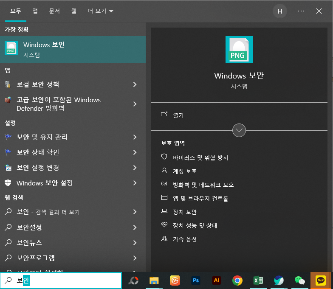This screenshot has height=289, width=333.
Task: Open Excel from the taskbar
Action: 258,281
